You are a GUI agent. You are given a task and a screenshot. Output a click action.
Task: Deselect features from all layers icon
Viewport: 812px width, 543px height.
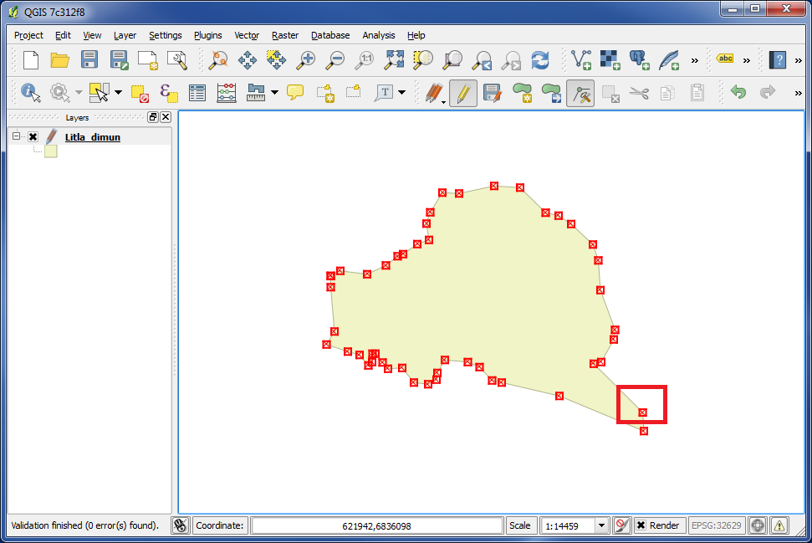(140, 94)
